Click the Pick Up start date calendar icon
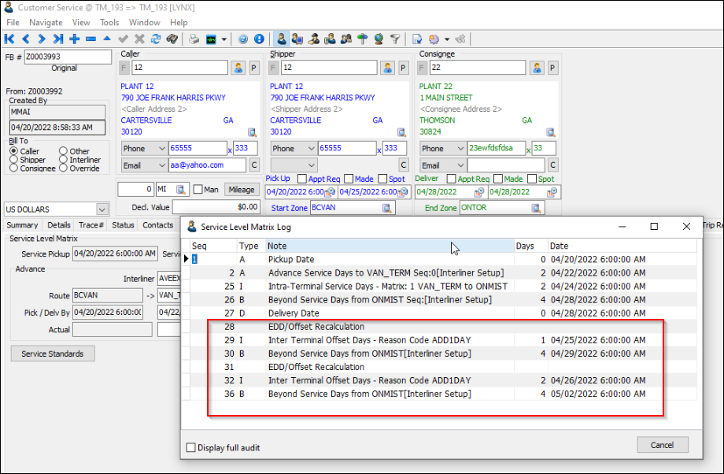Image resolution: width=724 pixels, height=474 pixels. pos(330,192)
